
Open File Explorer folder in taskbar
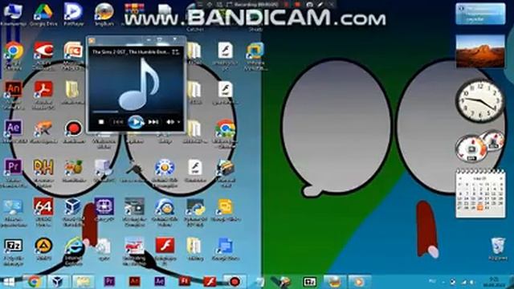[83, 282]
